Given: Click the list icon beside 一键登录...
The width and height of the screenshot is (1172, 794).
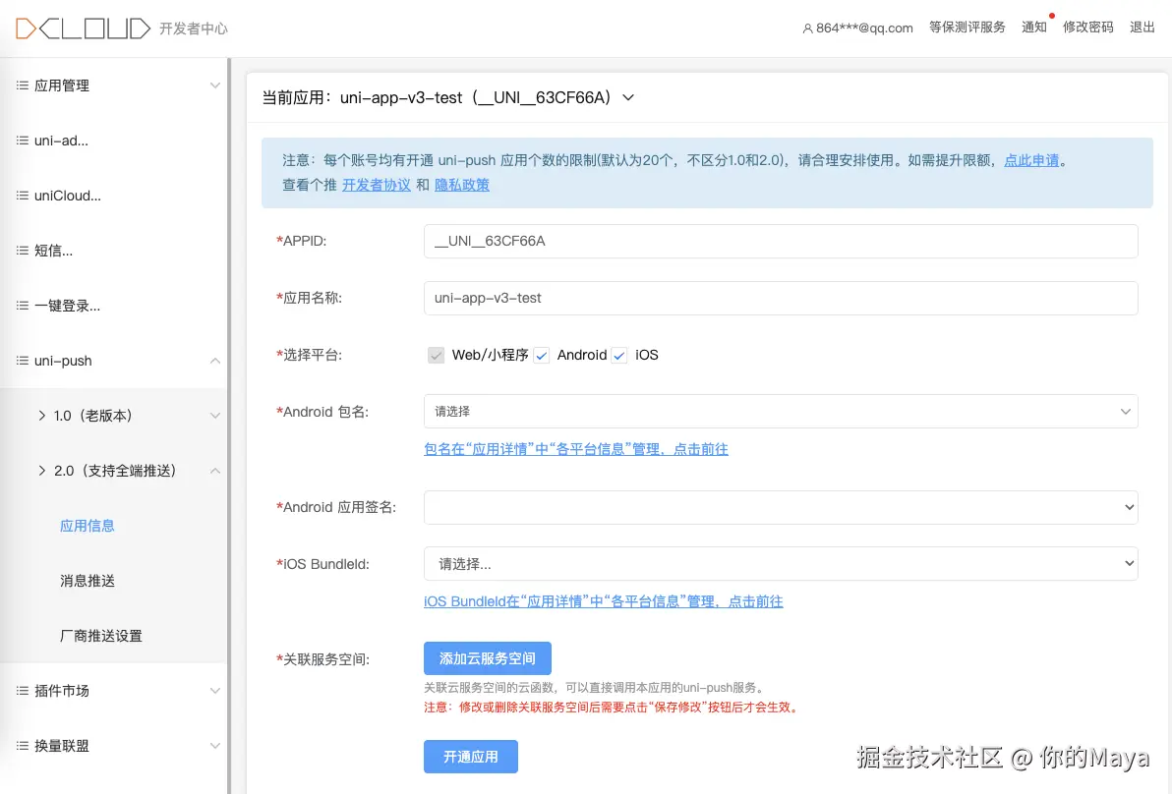Looking at the screenshot, I should tap(23, 306).
